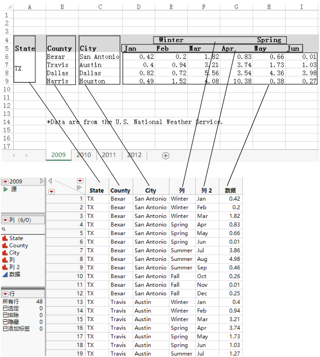Open the columns red triangle in table corner
320x357 pixels.
pos(80,181)
